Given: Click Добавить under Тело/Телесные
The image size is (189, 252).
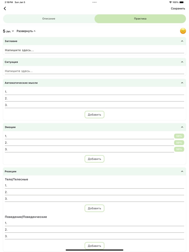Looking at the screenshot, I should pyautogui.click(x=94, y=208).
